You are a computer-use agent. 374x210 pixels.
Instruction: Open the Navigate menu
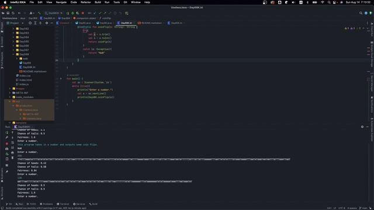pyautogui.click(x=61, y=2)
